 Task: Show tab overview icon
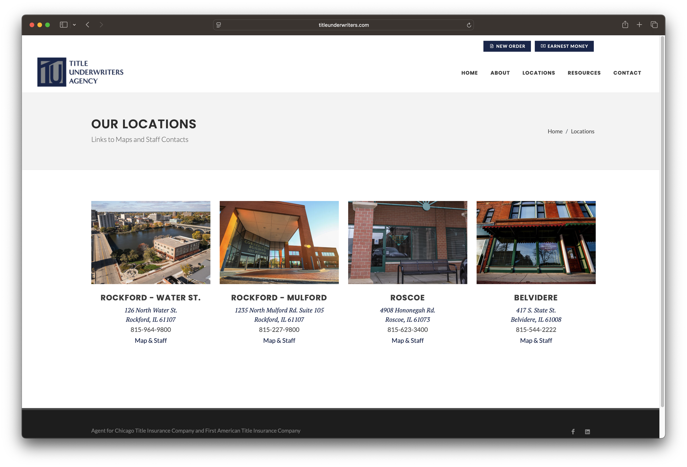click(x=654, y=25)
